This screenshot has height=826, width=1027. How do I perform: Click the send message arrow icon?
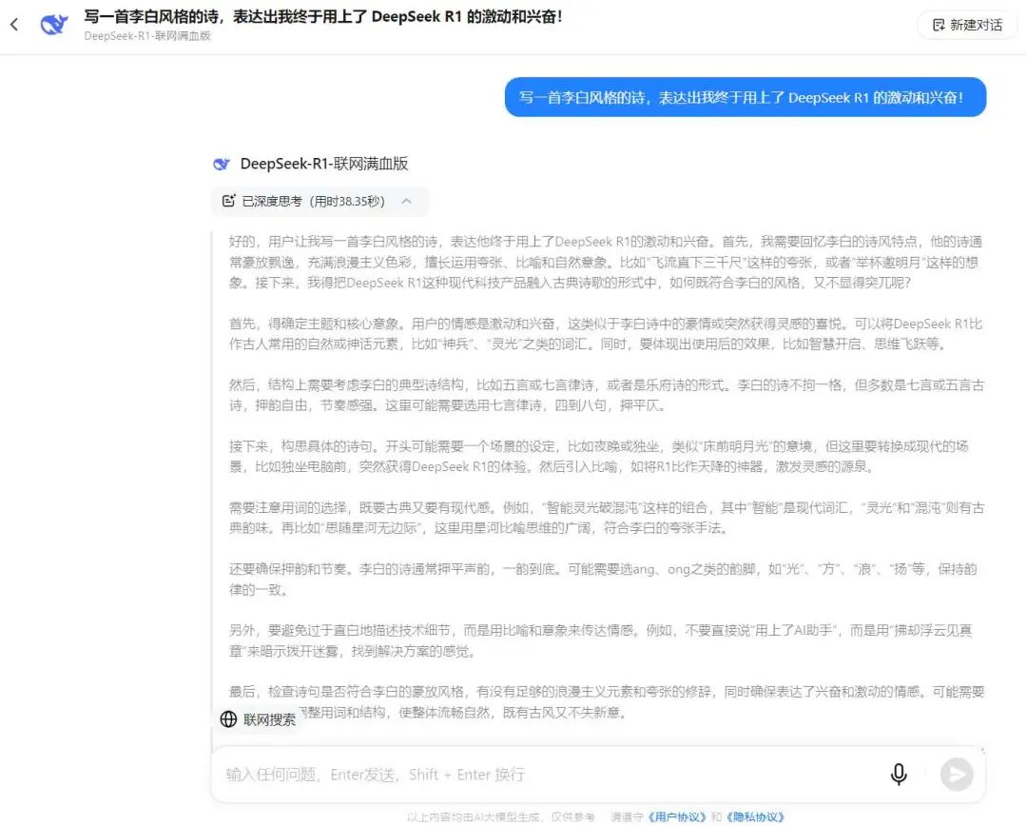coord(957,774)
